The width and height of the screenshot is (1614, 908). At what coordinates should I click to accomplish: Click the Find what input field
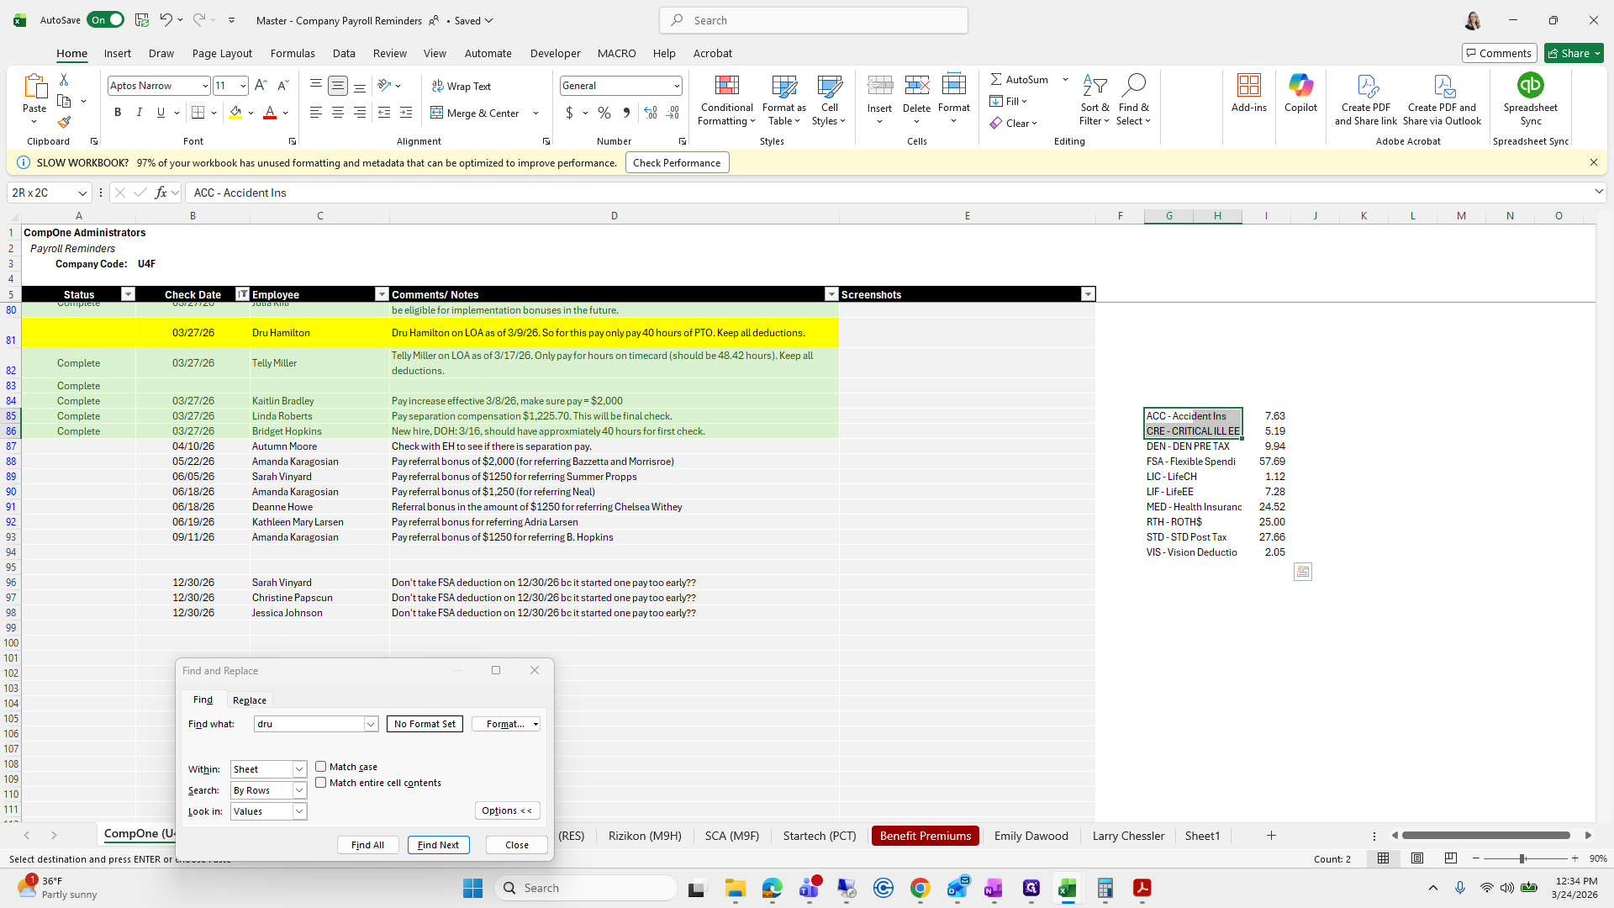pos(309,724)
